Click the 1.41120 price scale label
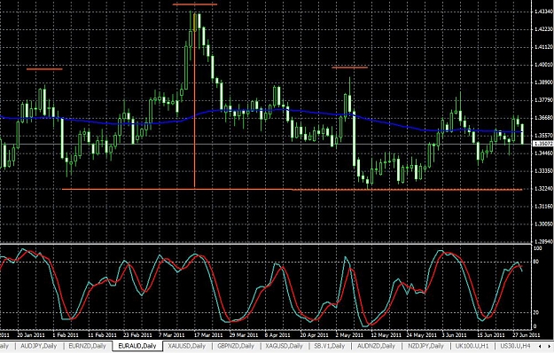This screenshot has width=554, height=353. click(543, 47)
